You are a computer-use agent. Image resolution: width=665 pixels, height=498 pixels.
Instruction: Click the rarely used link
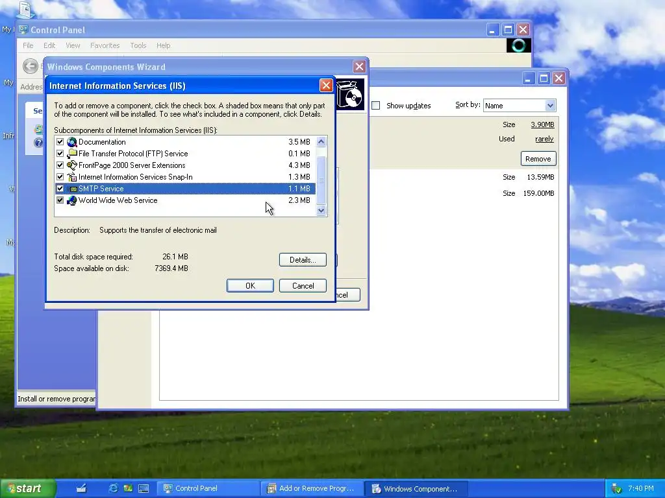click(544, 139)
